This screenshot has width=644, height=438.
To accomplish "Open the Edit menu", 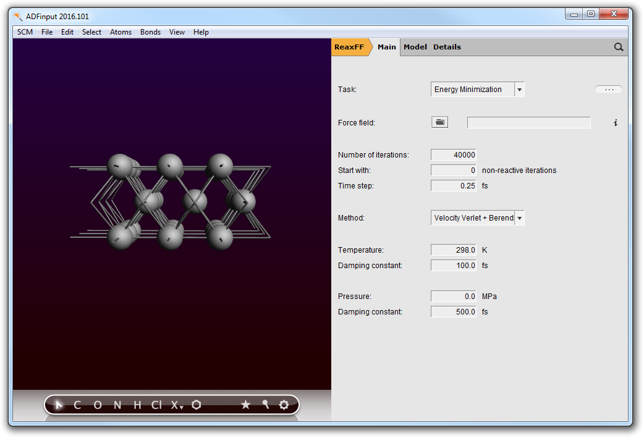I will pyautogui.click(x=67, y=32).
